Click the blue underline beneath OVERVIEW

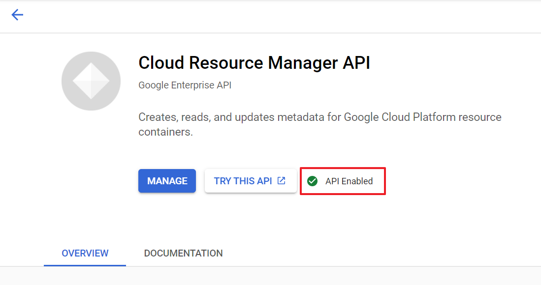point(85,265)
